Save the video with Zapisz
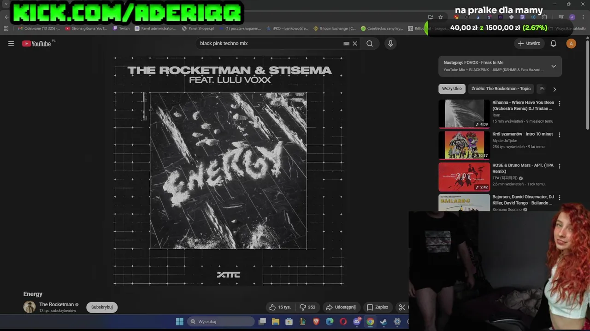 pos(378,307)
